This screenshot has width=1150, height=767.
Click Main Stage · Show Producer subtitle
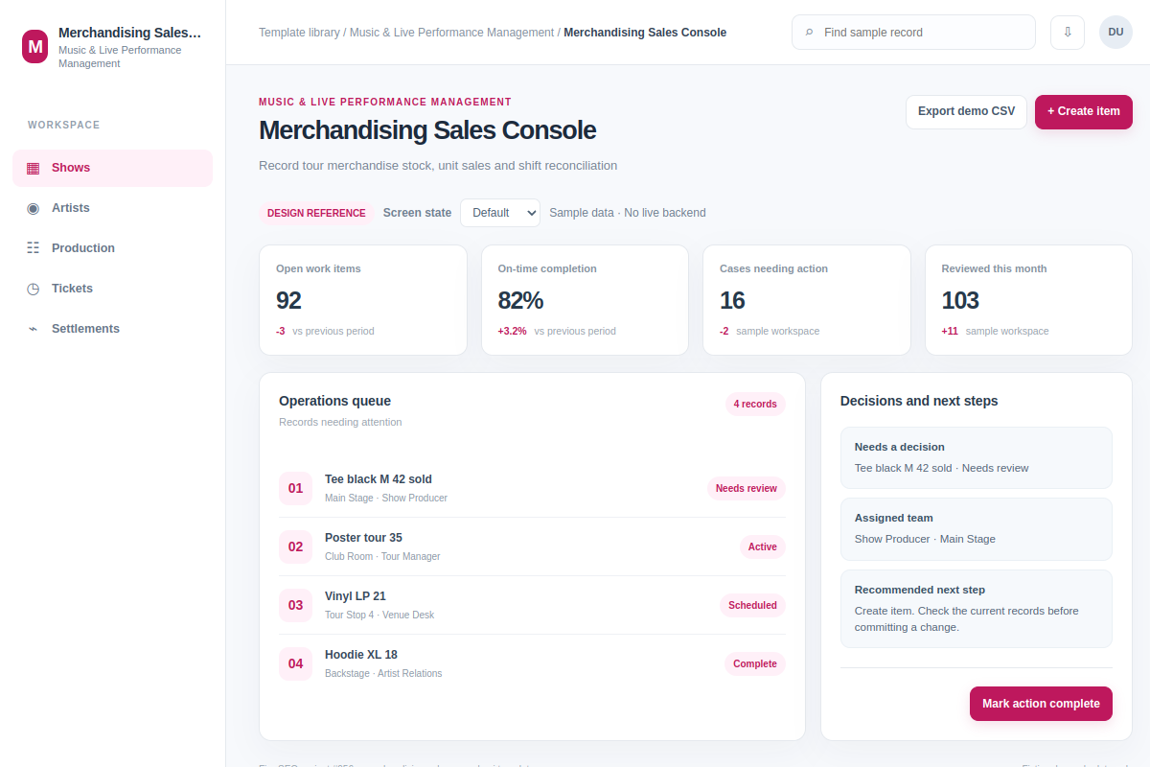click(386, 499)
